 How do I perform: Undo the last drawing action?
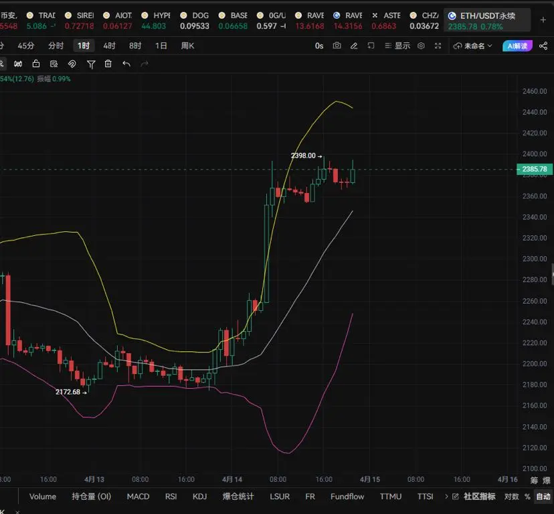[126, 64]
